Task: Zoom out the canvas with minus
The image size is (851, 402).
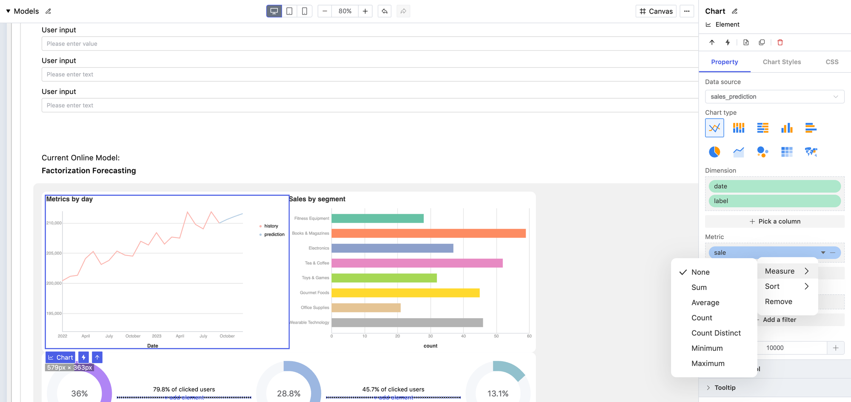Action: 325,11
